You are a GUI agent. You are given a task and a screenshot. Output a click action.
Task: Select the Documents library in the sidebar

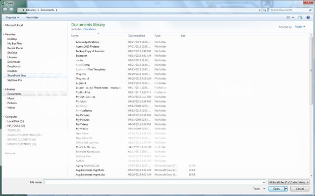[x=14, y=94]
